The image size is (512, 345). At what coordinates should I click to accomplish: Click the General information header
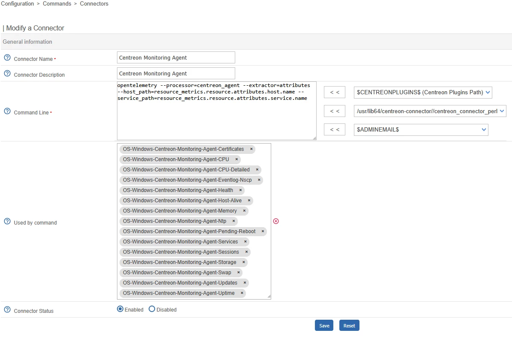coord(27,42)
